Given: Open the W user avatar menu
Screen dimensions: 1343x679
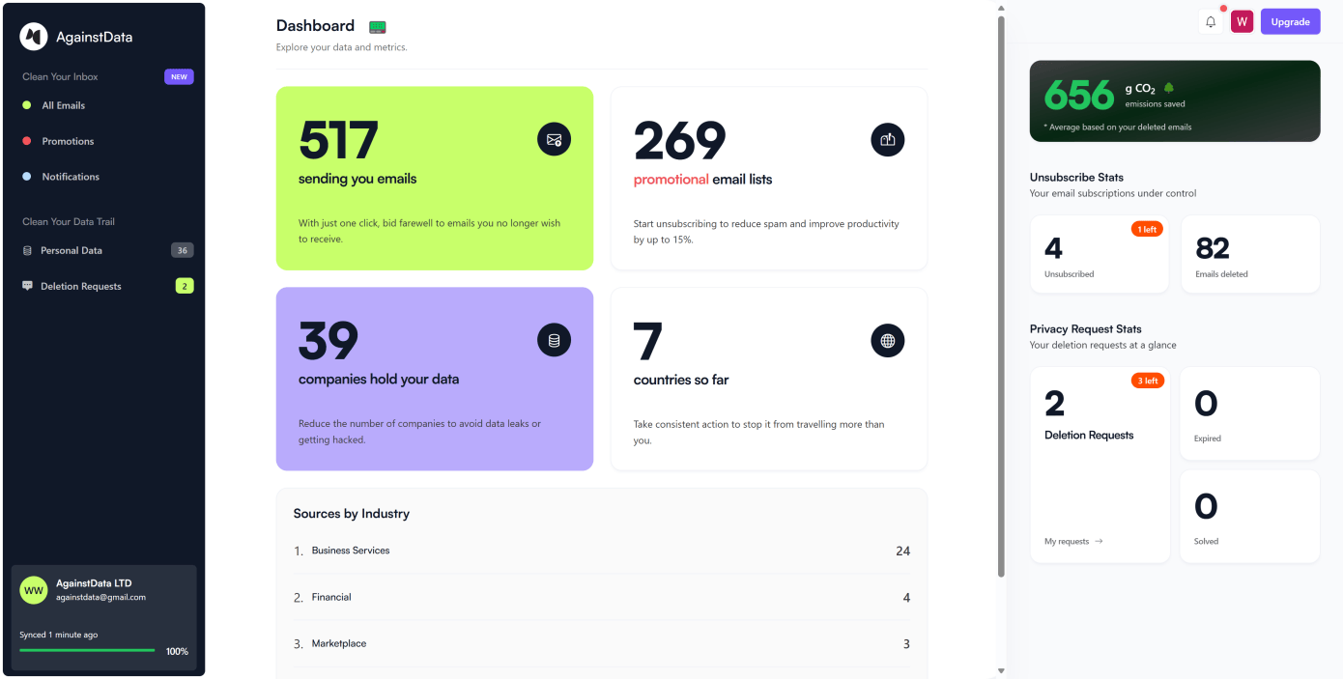Looking at the screenshot, I should point(1242,22).
